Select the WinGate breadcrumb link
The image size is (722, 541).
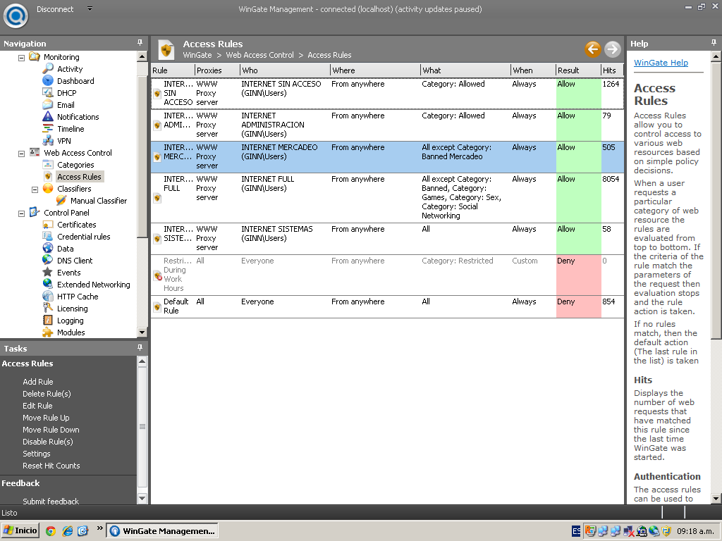click(197, 55)
